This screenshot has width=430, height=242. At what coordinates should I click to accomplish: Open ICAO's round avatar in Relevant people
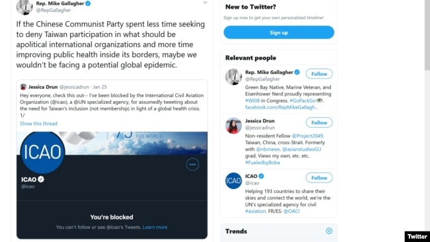[234, 181]
